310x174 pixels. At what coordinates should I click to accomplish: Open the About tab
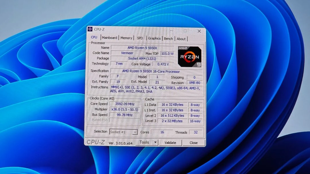coord(181,39)
